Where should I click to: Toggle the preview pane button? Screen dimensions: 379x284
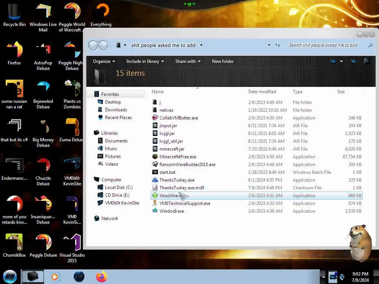353,61
